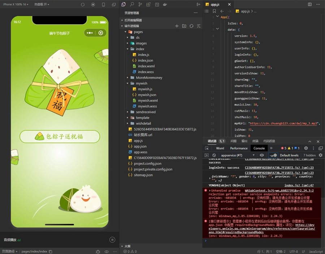This screenshot has width=325, height=254.
Task: Click the element inspect picker in the debugger
Action: coord(207,148)
